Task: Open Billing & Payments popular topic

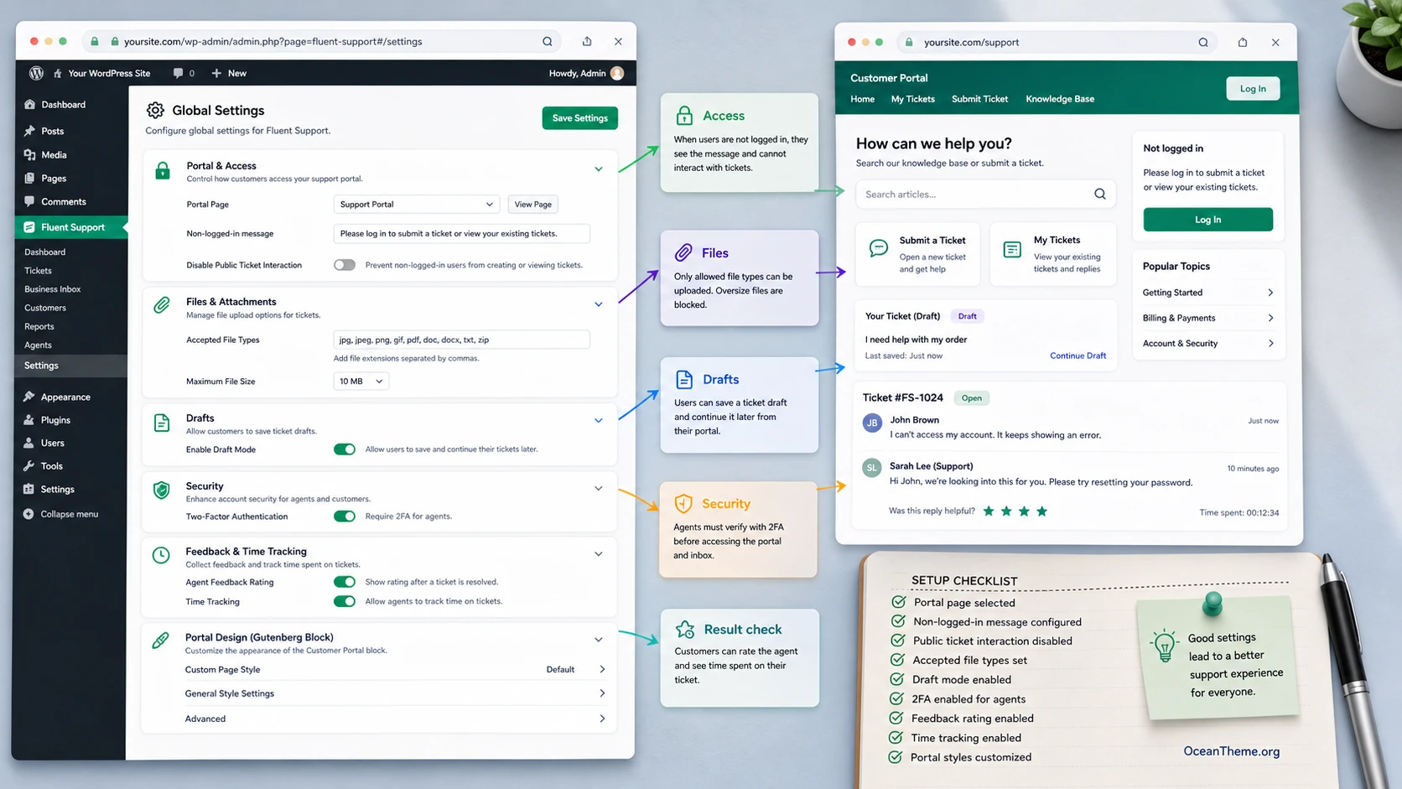Action: pos(1207,318)
